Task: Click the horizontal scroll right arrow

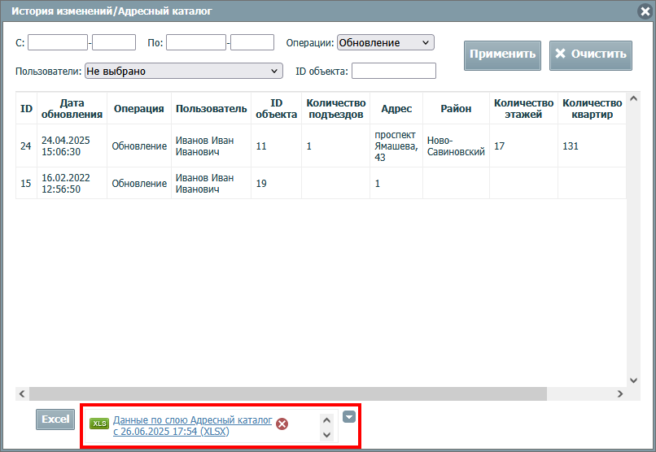Action: [619, 393]
